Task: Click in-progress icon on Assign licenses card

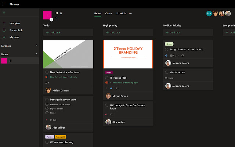Action: point(166,55)
